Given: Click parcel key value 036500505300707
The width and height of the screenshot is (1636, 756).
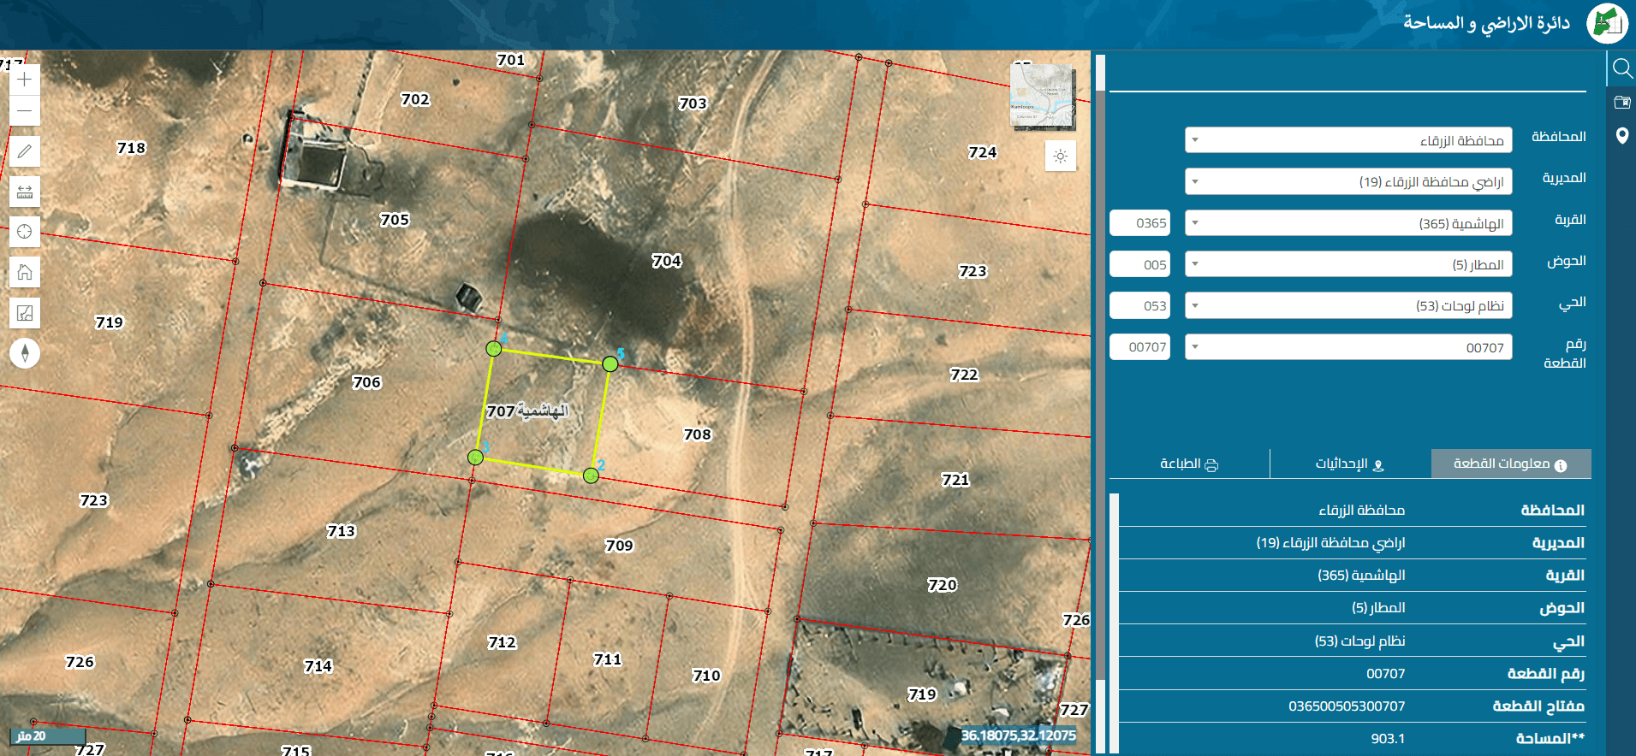Looking at the screenshot, I should (1347, 706).
